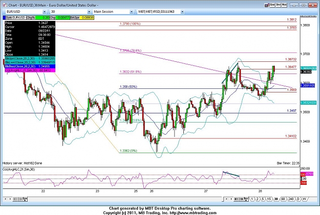
Task: Click the third small toolbar button before minimize
Action: pos(284,5)
